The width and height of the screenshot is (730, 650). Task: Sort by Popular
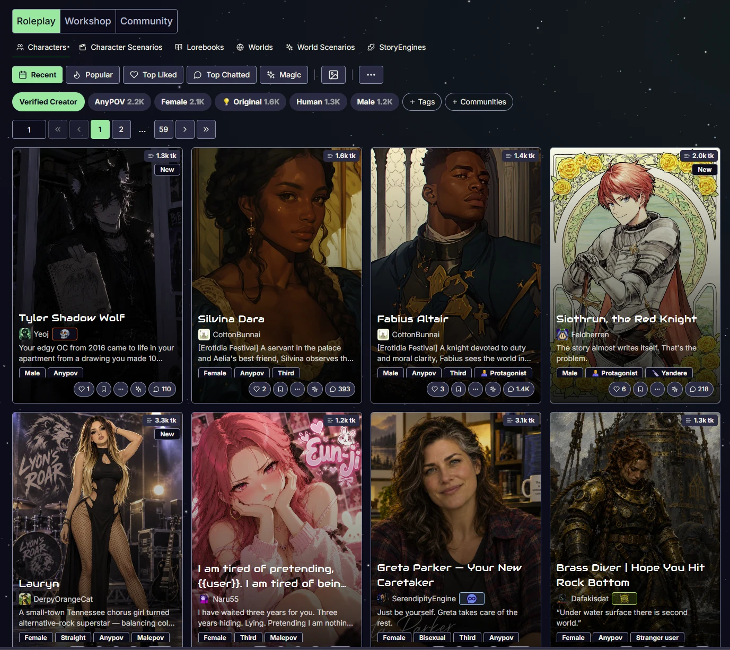pyautogui.click(x=93, y=75)
